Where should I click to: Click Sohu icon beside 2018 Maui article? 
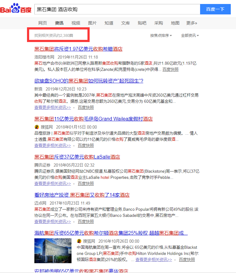[x=37, y=127]
